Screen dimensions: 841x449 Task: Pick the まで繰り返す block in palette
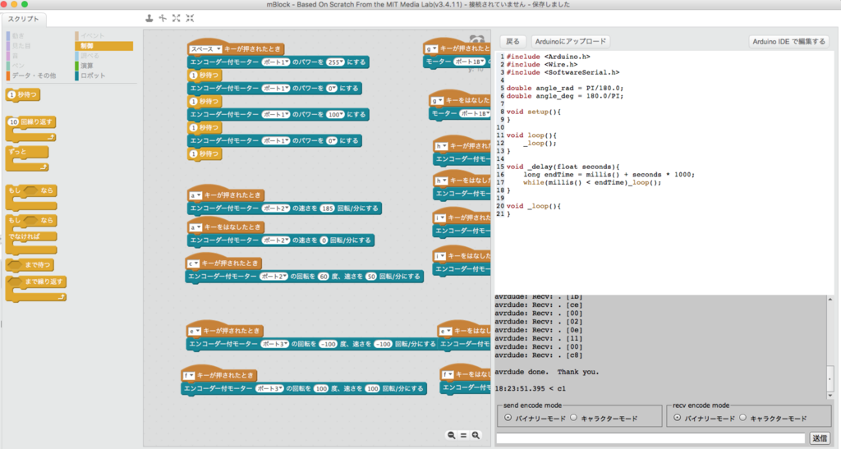36,288
